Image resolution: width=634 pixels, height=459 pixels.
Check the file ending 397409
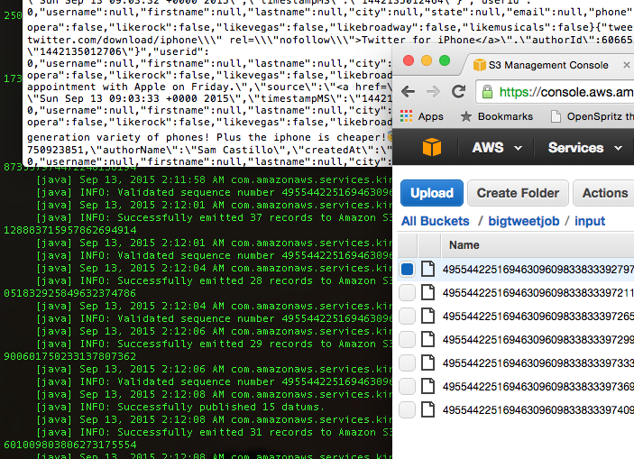click(407, 409)
